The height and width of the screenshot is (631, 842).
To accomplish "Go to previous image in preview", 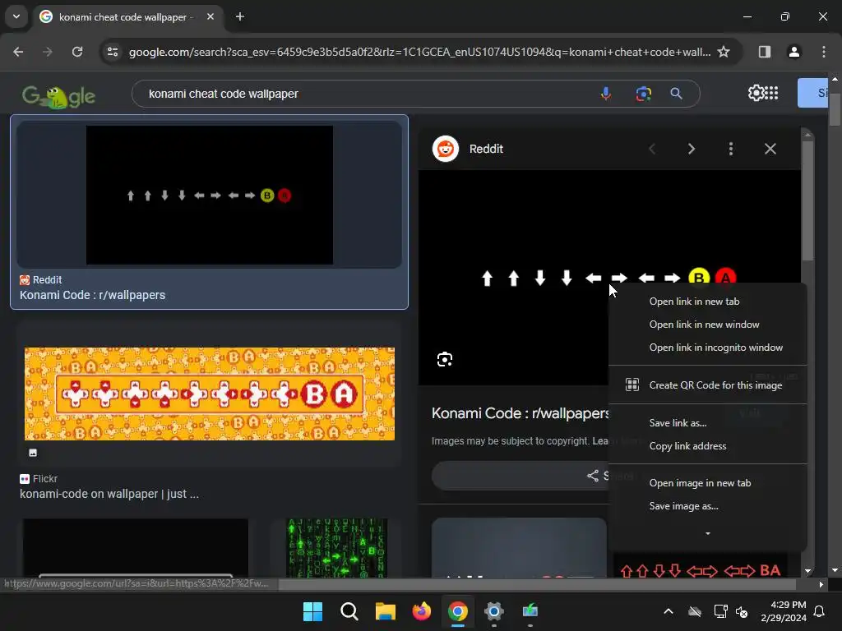I will (652, 149).
